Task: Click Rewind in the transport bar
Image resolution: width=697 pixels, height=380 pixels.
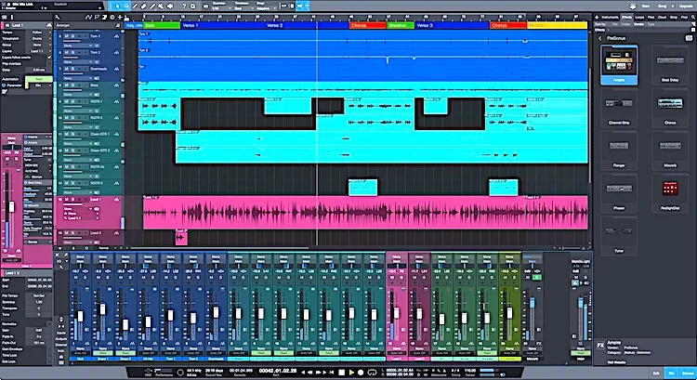Action: 309,372
